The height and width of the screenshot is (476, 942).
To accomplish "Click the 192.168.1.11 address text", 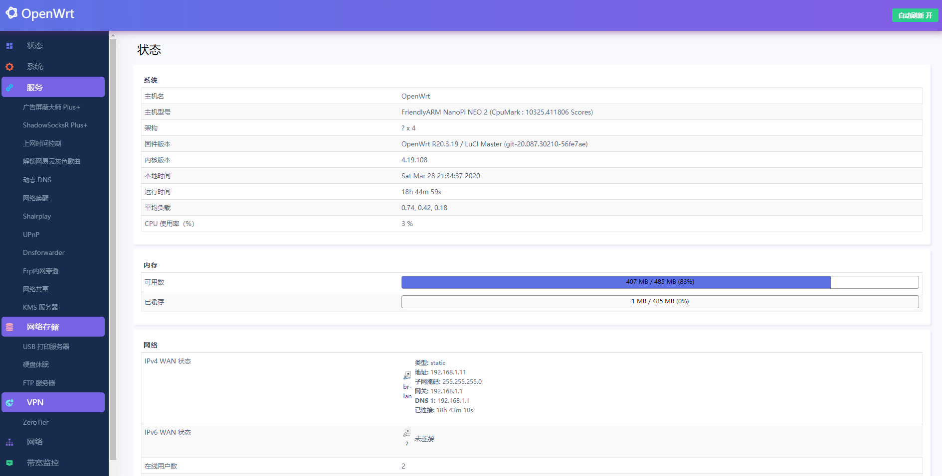I will pos(448,372).
